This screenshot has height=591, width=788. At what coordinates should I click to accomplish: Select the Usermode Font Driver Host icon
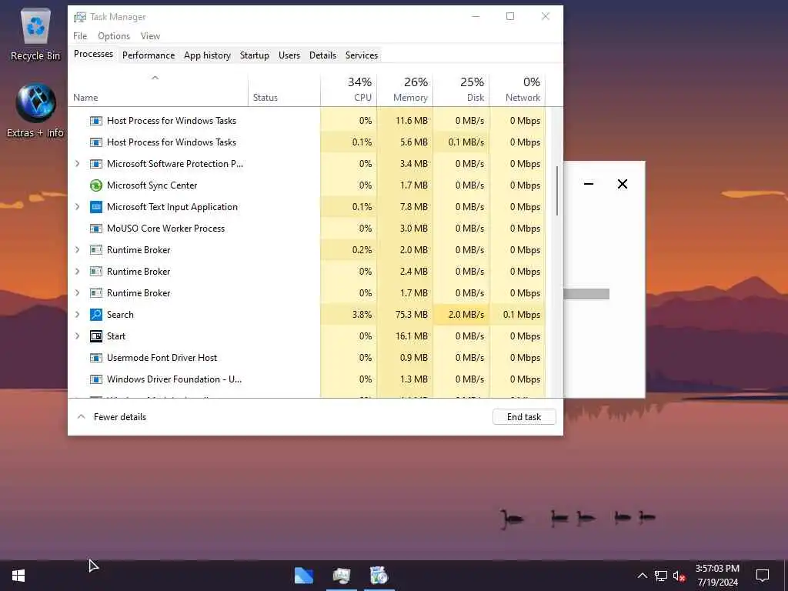click(x=96, y=358)
